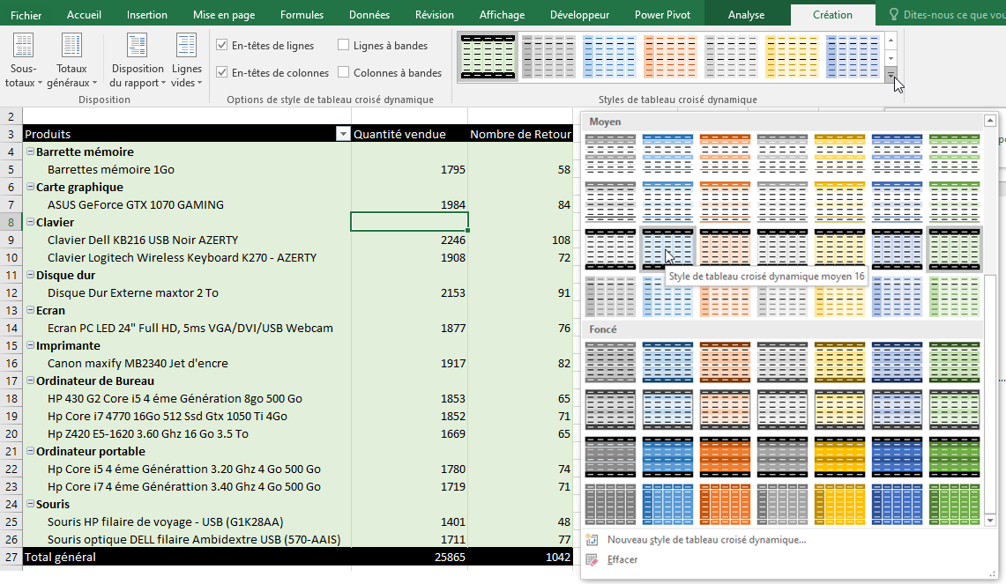Open Totaux généraux options

(x=71, y=60)
